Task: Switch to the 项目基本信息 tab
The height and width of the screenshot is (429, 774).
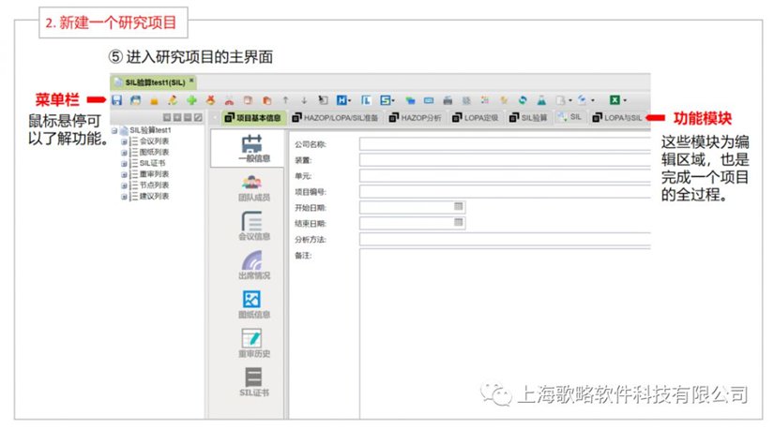Action: (x=252, y=118)
